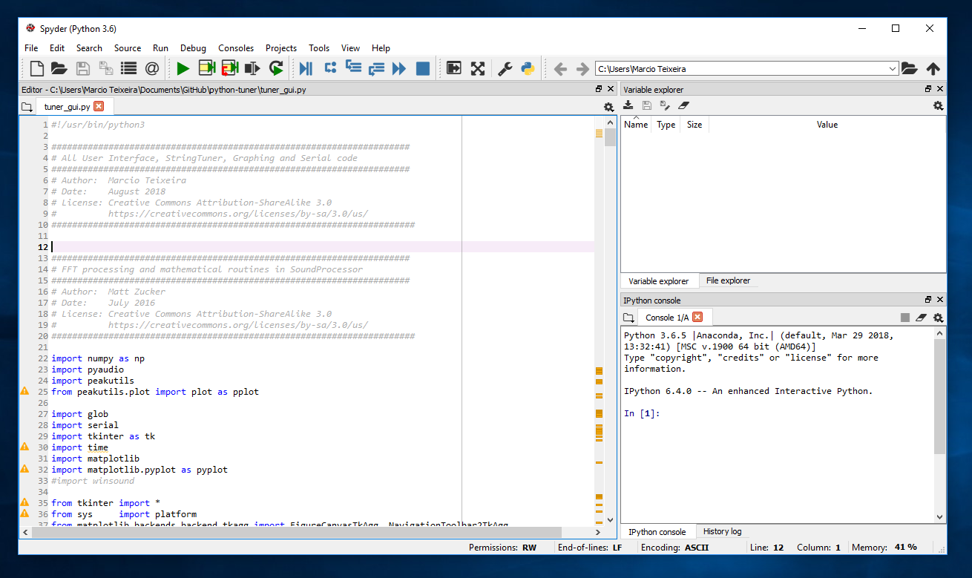Run the current cell
972x578 pixels.
(x=206, y=69)
